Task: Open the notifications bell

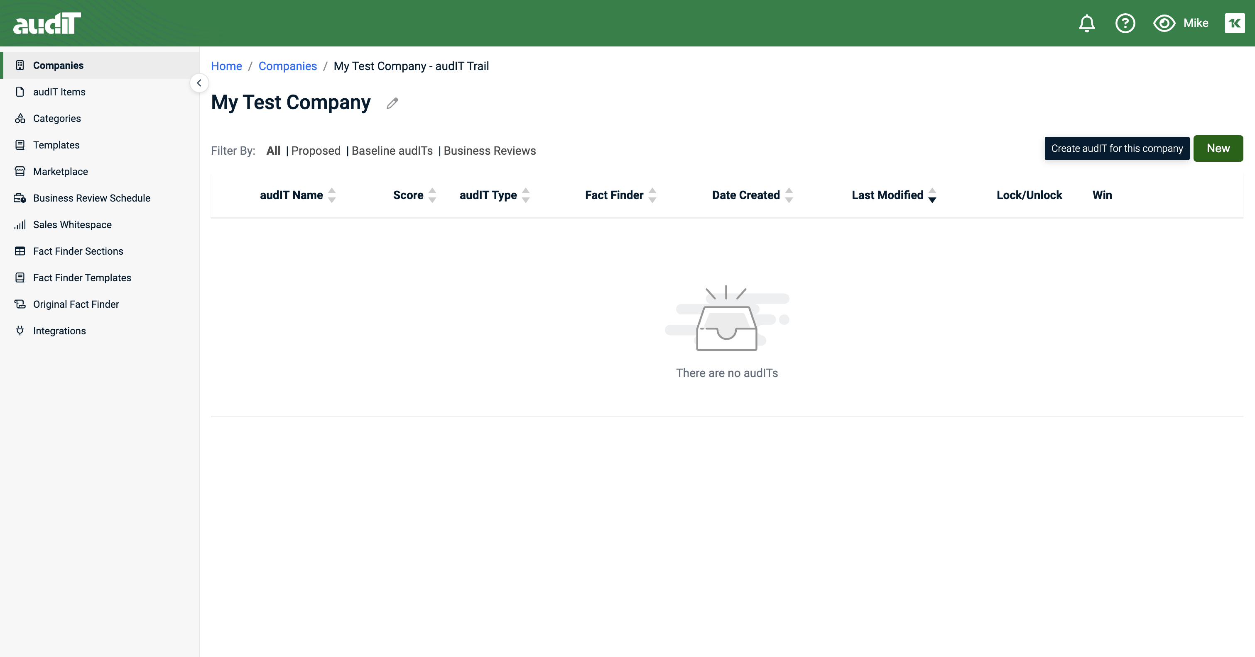Action: (x=1086, y=23)
